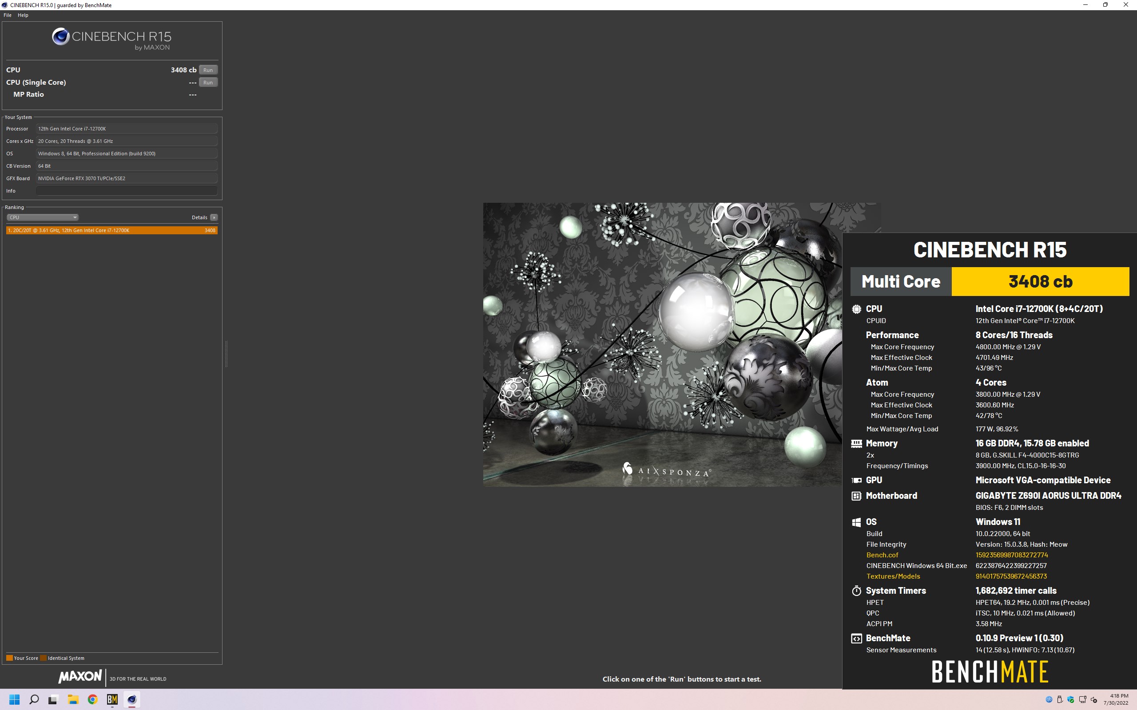
Task: Click the Bench.cof hash 15923569987083272774
Action: click(1012, 555)
